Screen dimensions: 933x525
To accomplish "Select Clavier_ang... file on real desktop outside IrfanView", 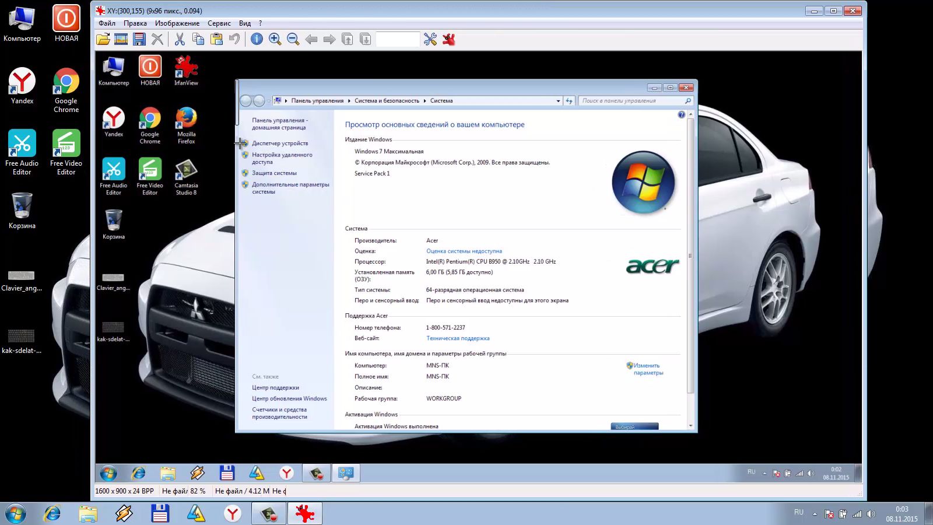I will coord(22,281).
